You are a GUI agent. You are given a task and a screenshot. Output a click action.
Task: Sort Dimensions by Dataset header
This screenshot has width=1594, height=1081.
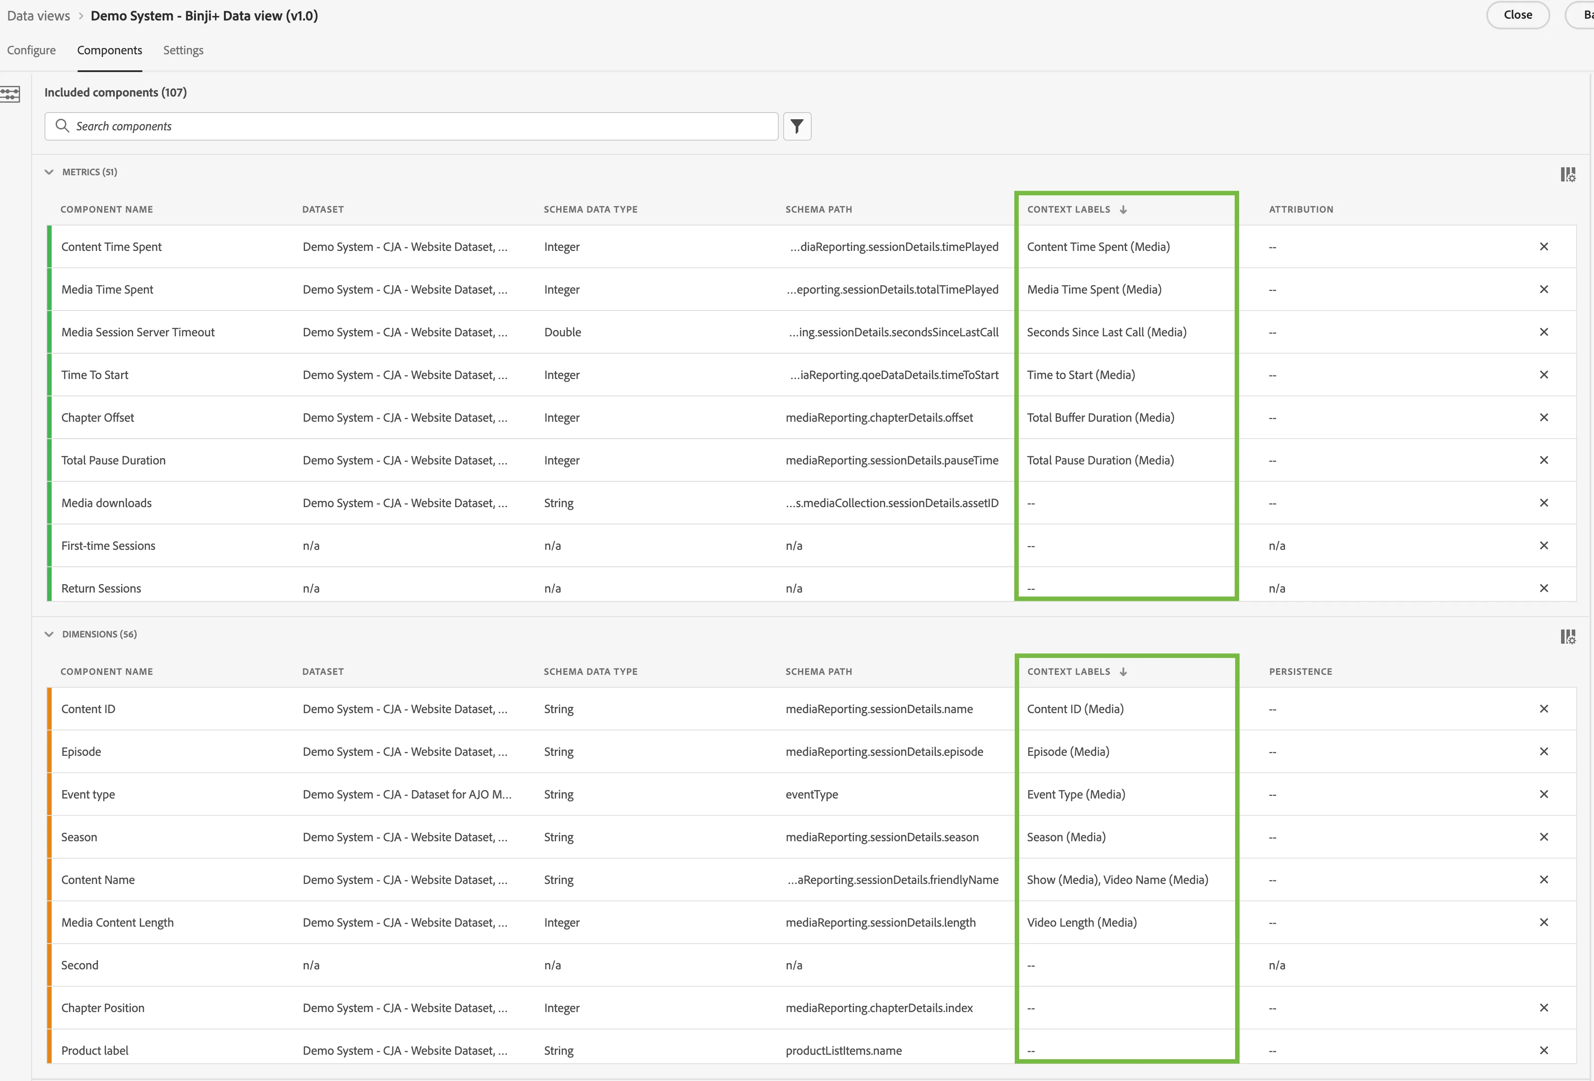[323, 672]
